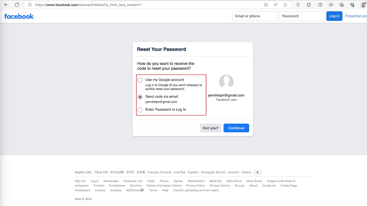
Task: Reload the current page
Action: [17, 5]
